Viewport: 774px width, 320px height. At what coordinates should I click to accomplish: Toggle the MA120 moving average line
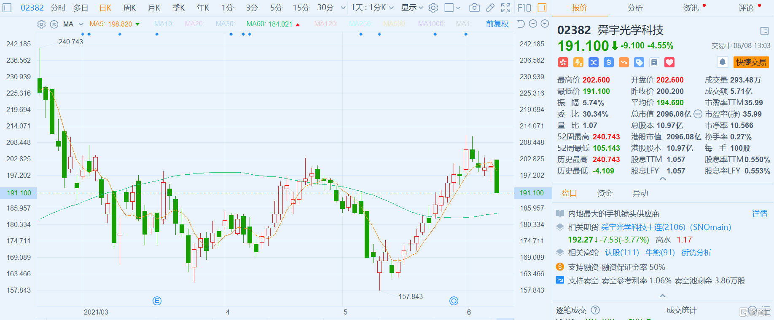325,24
